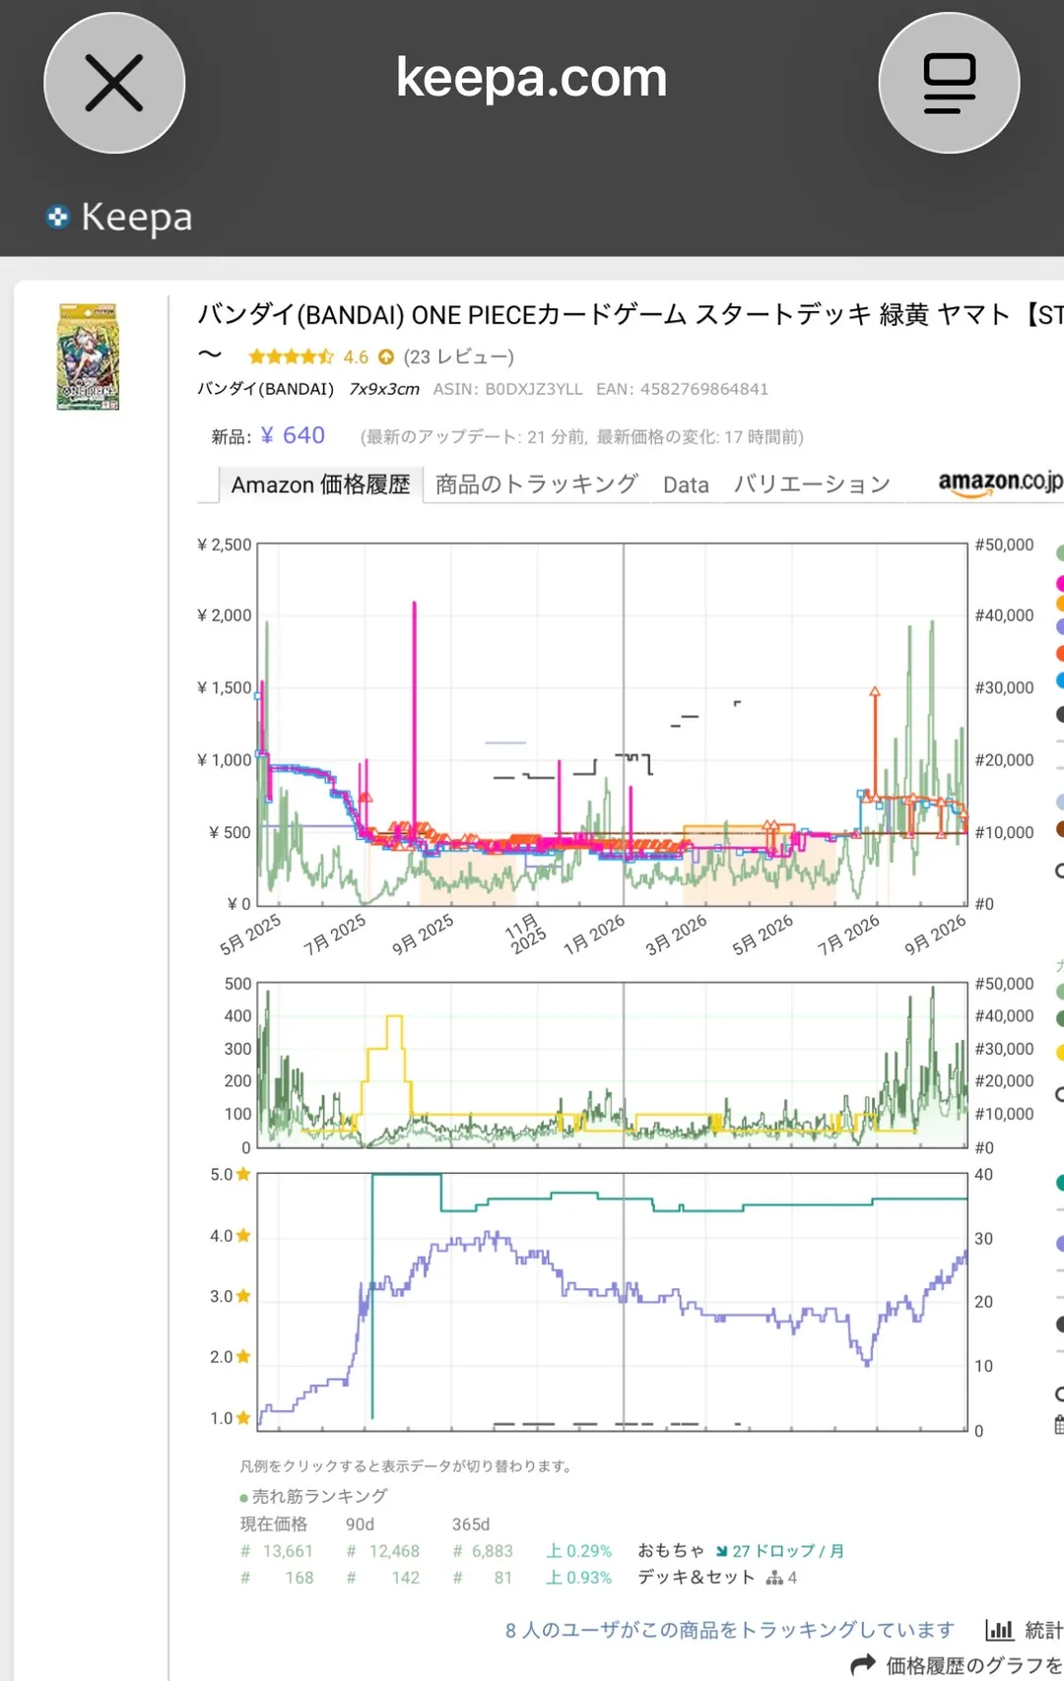Click the amazon.co.jp logo
Viewport: 1064px width, 1681px height.
1000,482
